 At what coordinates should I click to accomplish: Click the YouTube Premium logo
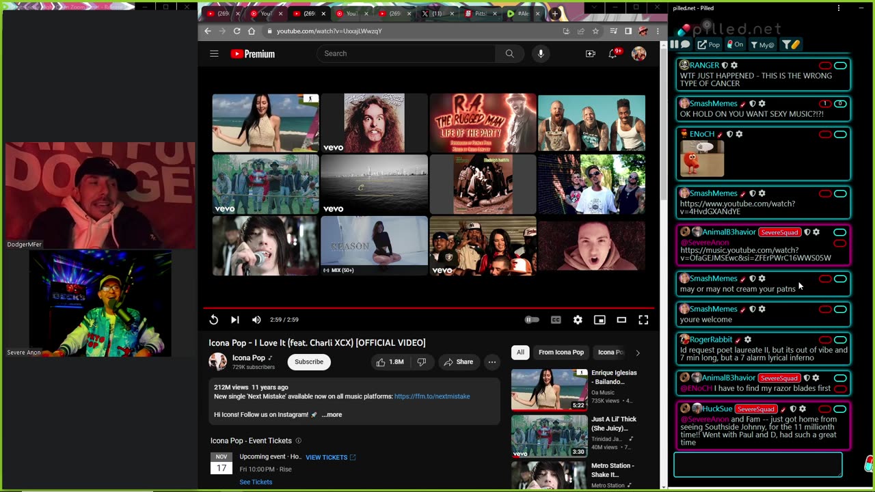[252, 54]
